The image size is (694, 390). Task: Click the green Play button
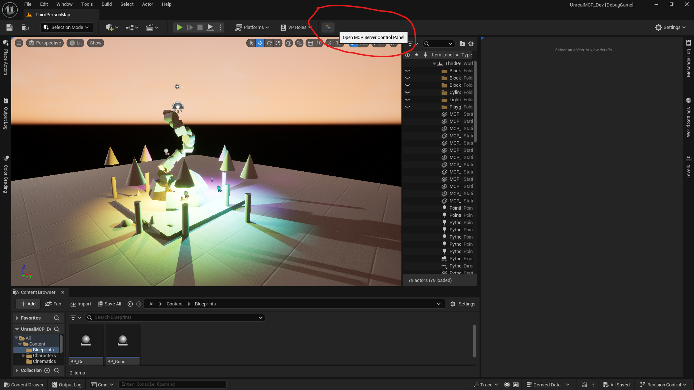pos(179,27)
